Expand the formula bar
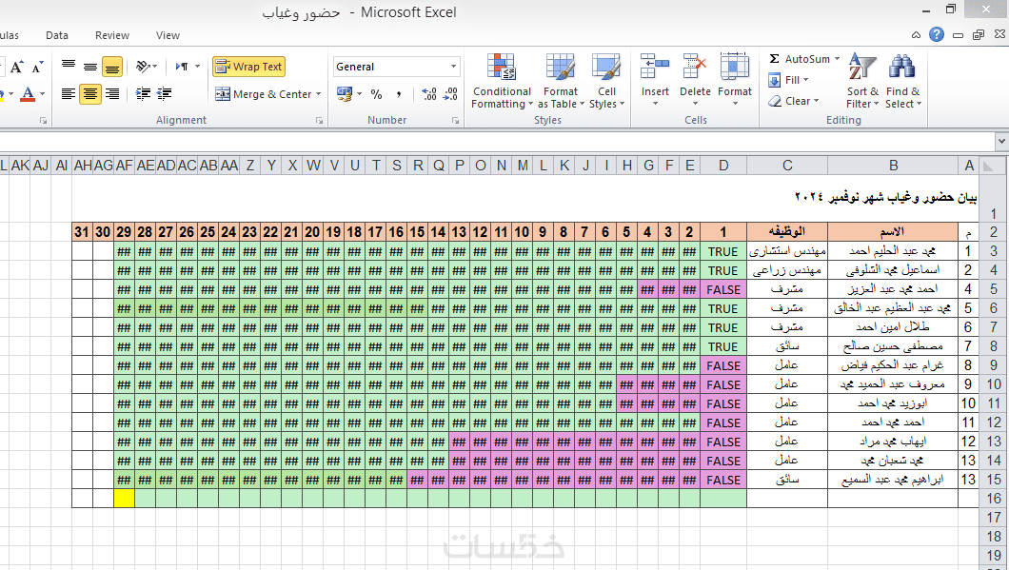This screenshot has width=1009, height=570. (x=1001, y=140)
